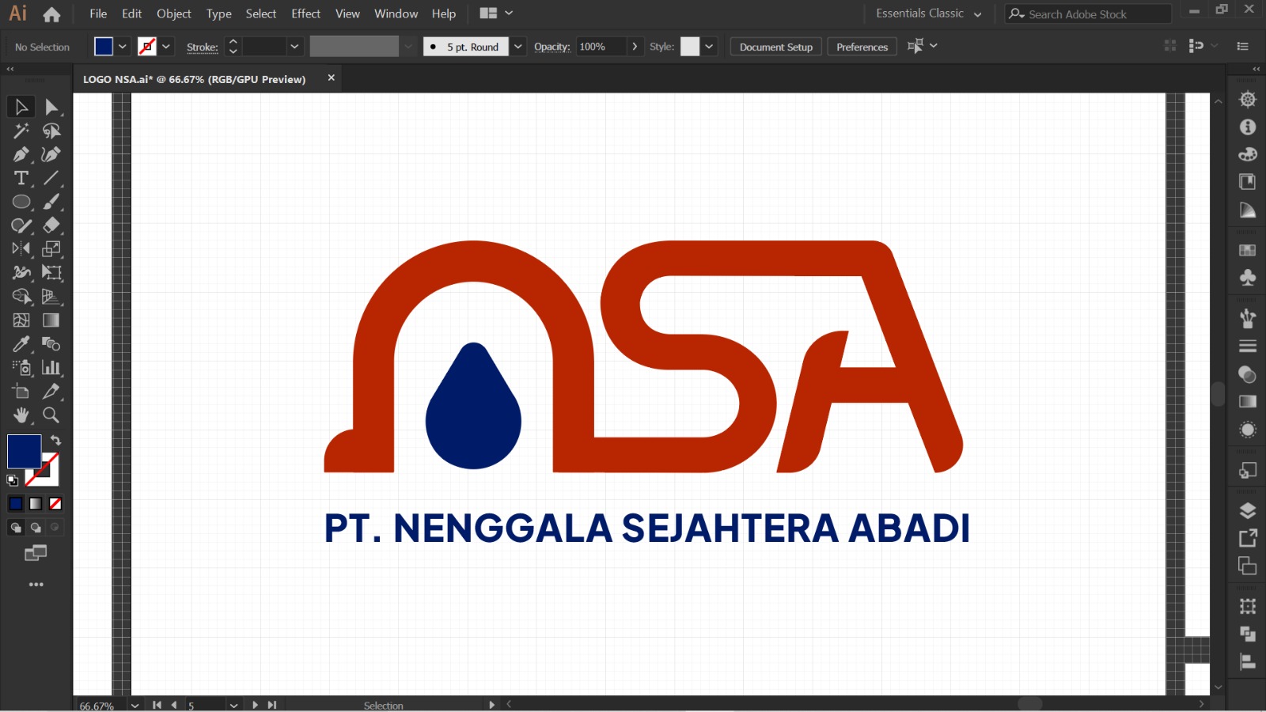1266x712 pixels.
Task: Open the Stroke panel icon
Action: 1248,346
